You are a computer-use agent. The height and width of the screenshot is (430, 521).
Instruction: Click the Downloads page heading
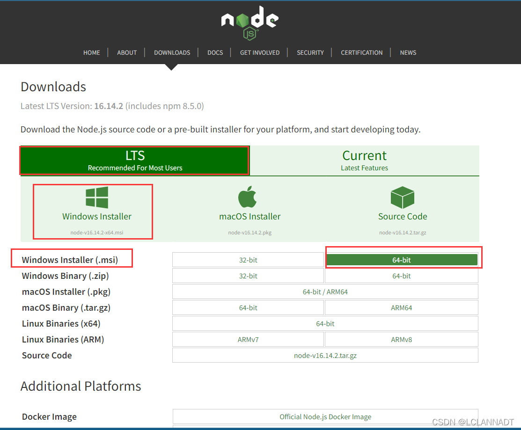pyautogui.click(x=53, y=87)
